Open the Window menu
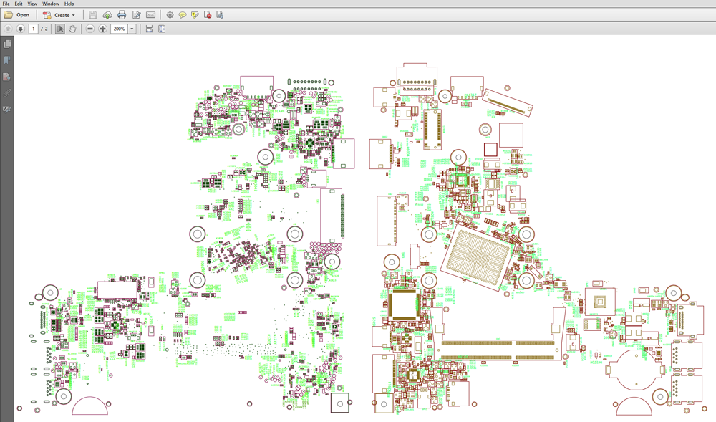Image resolution: width=716 pixels, height=422 pixels. pos(51,4)
